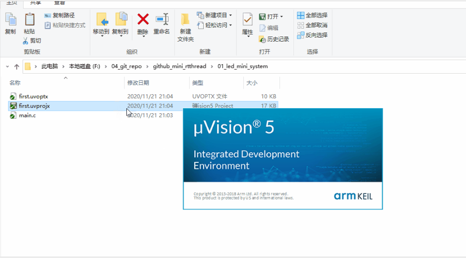Viewport: 466px width, 258px height.
Task: Expand chevron after 此电脑 in breadcrumb
Action: click(x=63, y=67)
